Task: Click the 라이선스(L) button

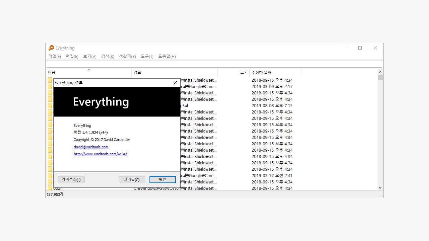Action: coord(71,179)
